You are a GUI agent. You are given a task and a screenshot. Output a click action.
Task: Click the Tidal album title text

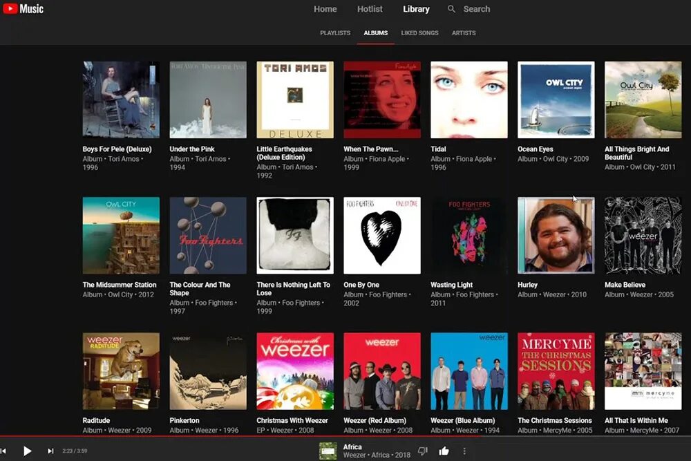(438, 149)
